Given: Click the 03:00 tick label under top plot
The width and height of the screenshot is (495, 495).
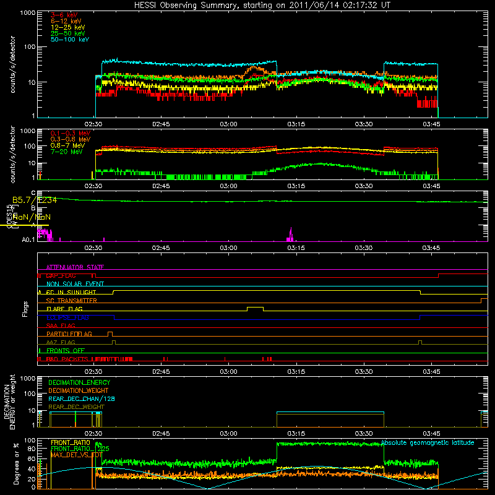Looking at the screenshot, I should coord(228,124).
